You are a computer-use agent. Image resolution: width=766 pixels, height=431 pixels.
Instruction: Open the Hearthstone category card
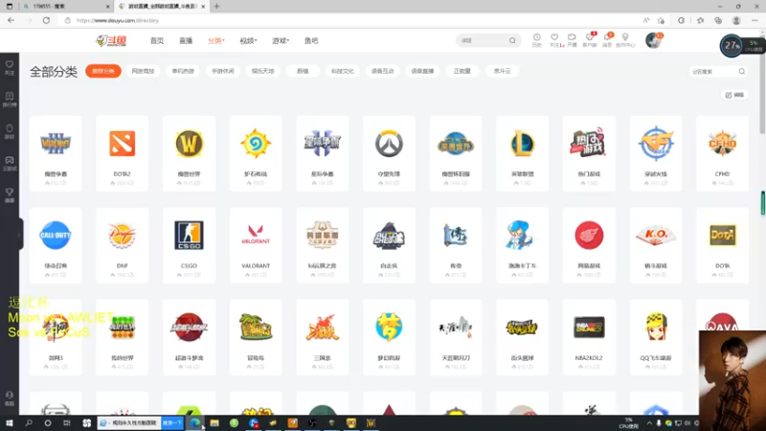(256, 153)
